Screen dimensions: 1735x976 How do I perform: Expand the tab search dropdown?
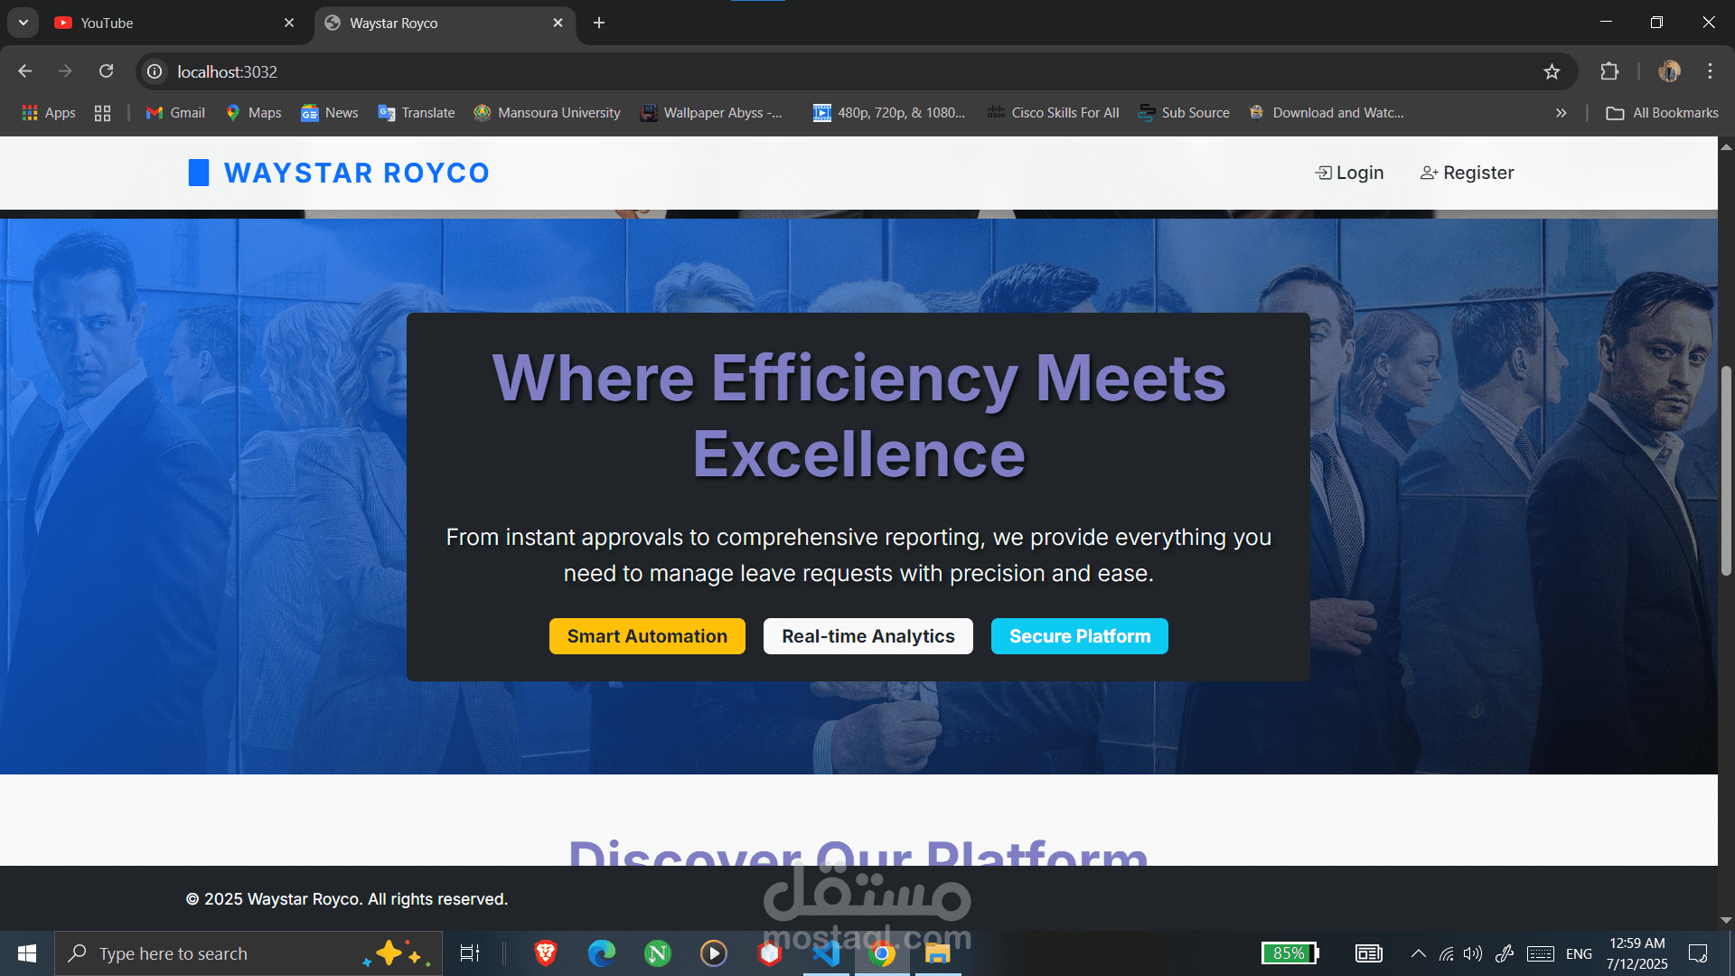click(x=23, y=23)
